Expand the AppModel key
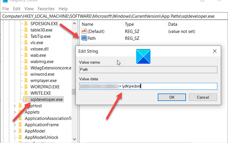This screenshot has width=228, height=143. click(x=15, y=131)
